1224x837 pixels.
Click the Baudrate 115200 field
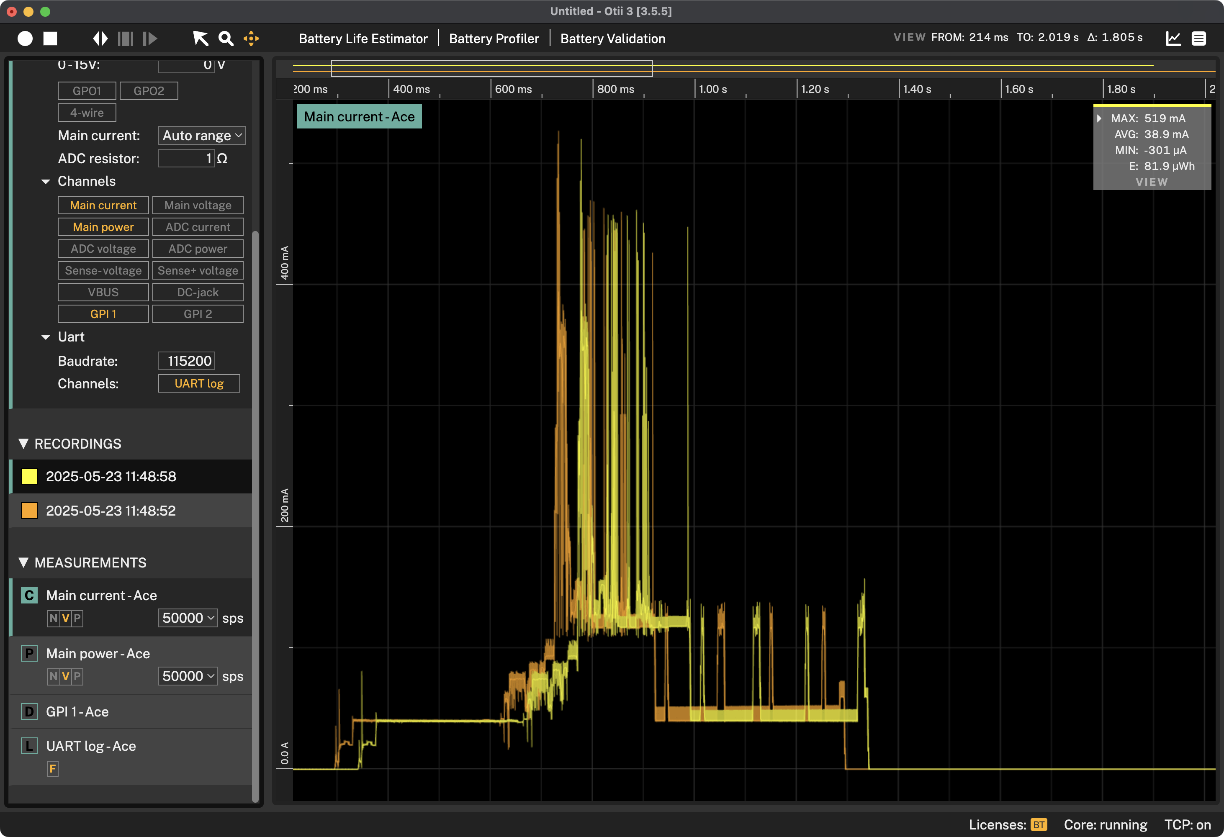[x=186, y=361]
